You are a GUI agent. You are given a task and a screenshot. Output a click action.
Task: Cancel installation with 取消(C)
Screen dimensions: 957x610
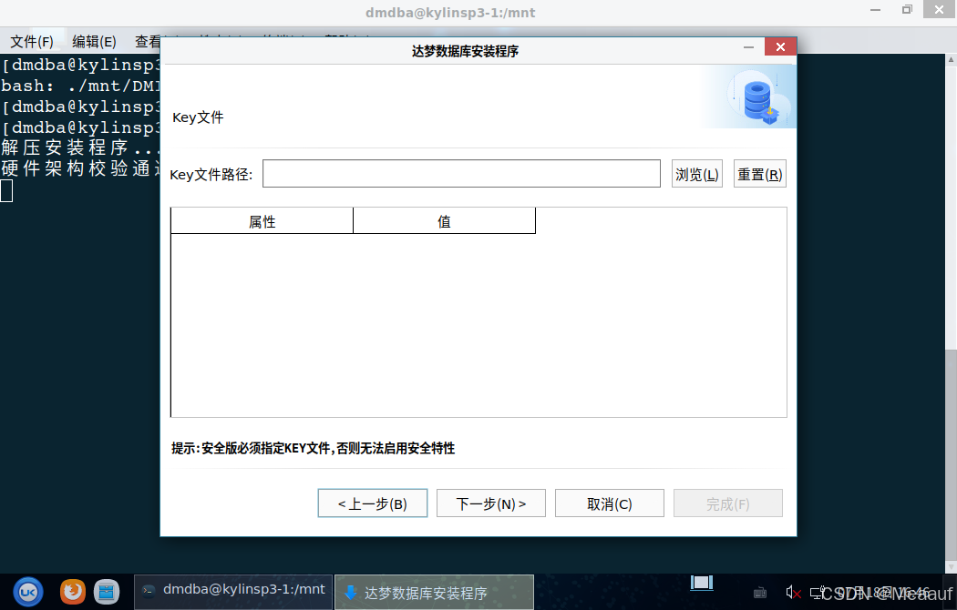click(x=609, y=503)
